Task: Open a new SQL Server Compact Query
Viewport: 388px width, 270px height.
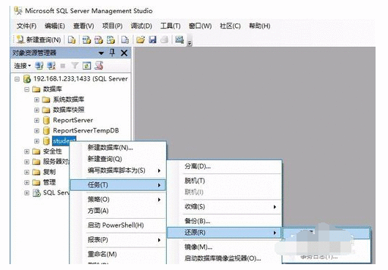Action: (x=125, y=40)
